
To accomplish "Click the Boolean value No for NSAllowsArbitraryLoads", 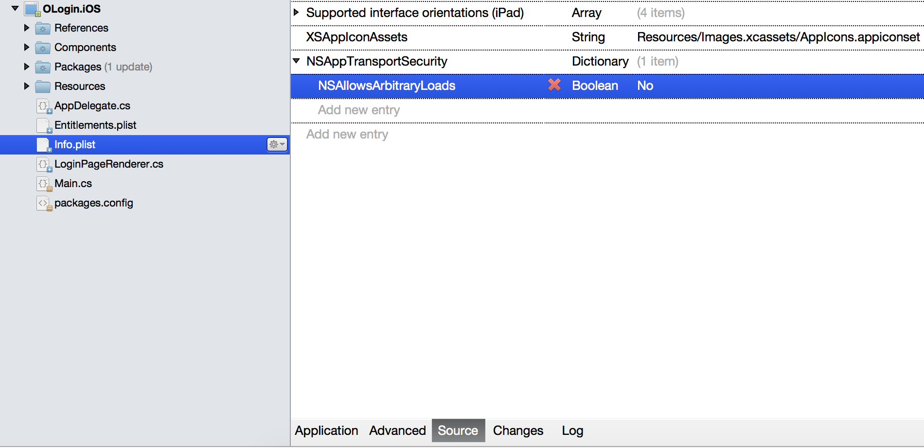I will pos(645,86).
